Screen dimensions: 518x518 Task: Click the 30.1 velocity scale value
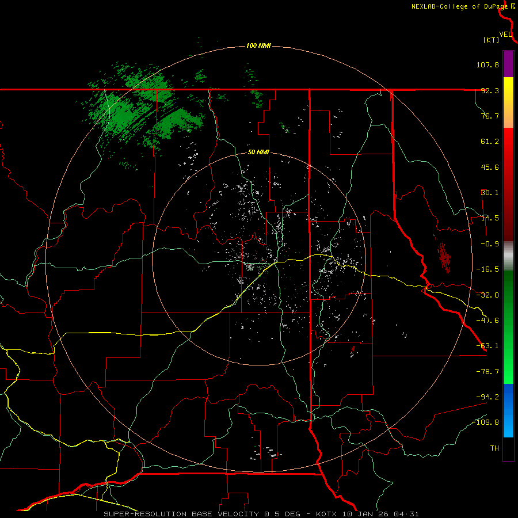(x=490, y=193)
